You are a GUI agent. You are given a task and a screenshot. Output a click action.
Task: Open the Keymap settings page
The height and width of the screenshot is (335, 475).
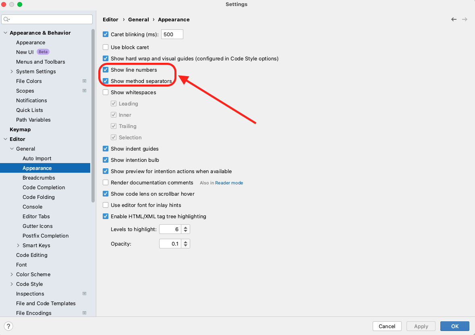click(20, 129)
